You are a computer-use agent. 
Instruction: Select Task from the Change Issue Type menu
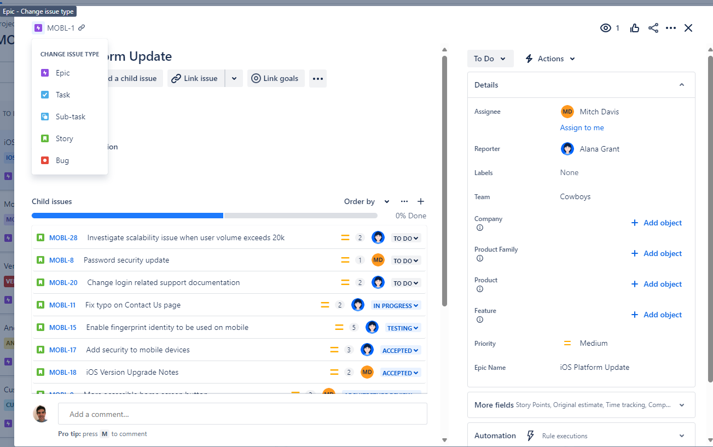[x=62, y=94]
